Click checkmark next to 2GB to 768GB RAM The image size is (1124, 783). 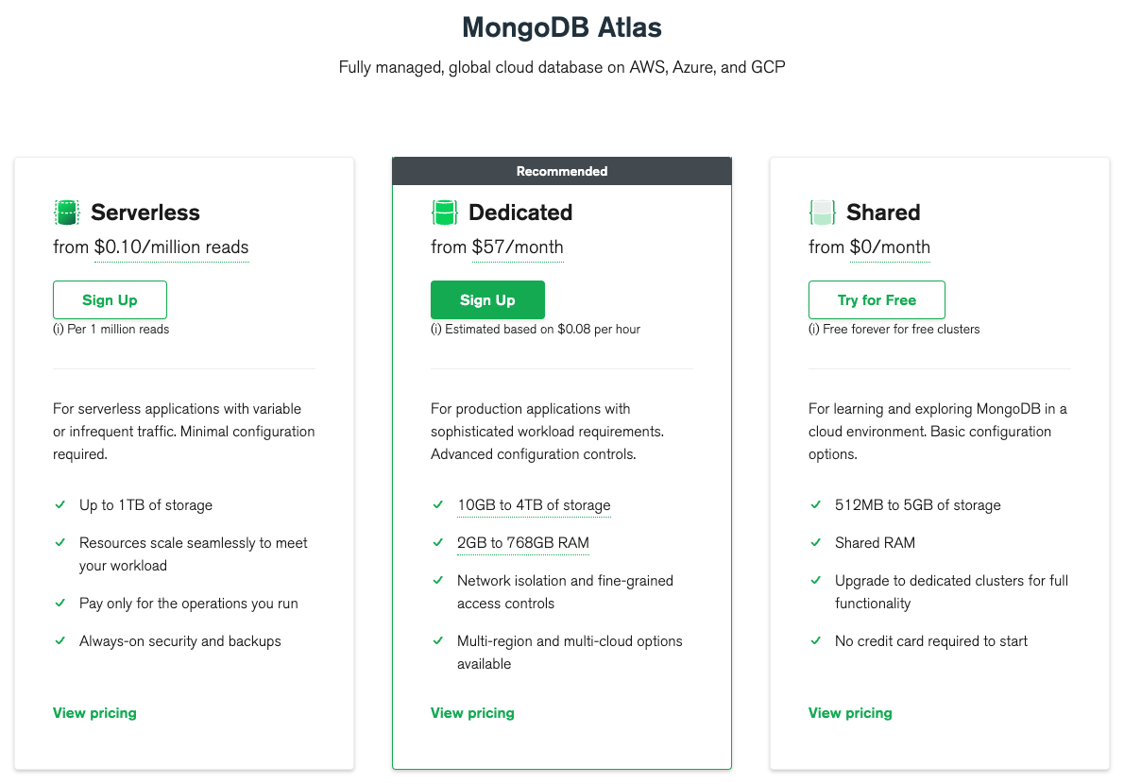coord(437,543)
